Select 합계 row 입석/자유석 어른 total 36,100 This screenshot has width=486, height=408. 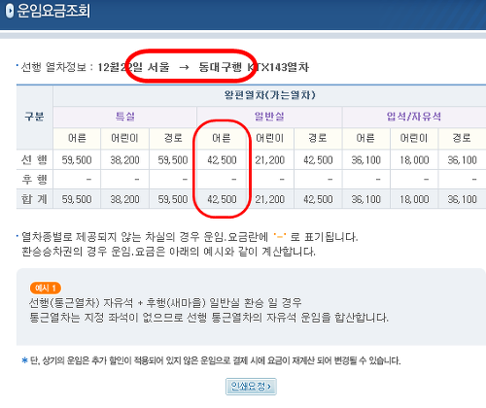[365, 199]
